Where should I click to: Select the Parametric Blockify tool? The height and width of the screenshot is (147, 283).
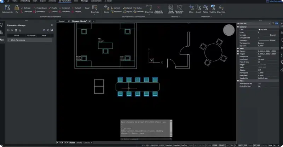point(179,9)
